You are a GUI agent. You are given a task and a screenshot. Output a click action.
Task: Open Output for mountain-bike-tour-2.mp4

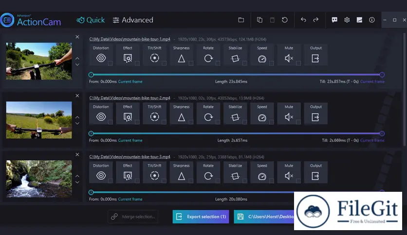click(315, 114)
